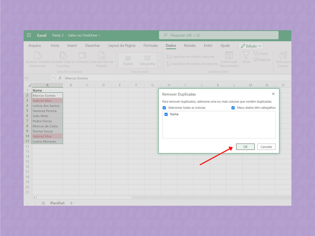Select column A header
This screenshot has height=236, width=315.
tap(48, 85)
